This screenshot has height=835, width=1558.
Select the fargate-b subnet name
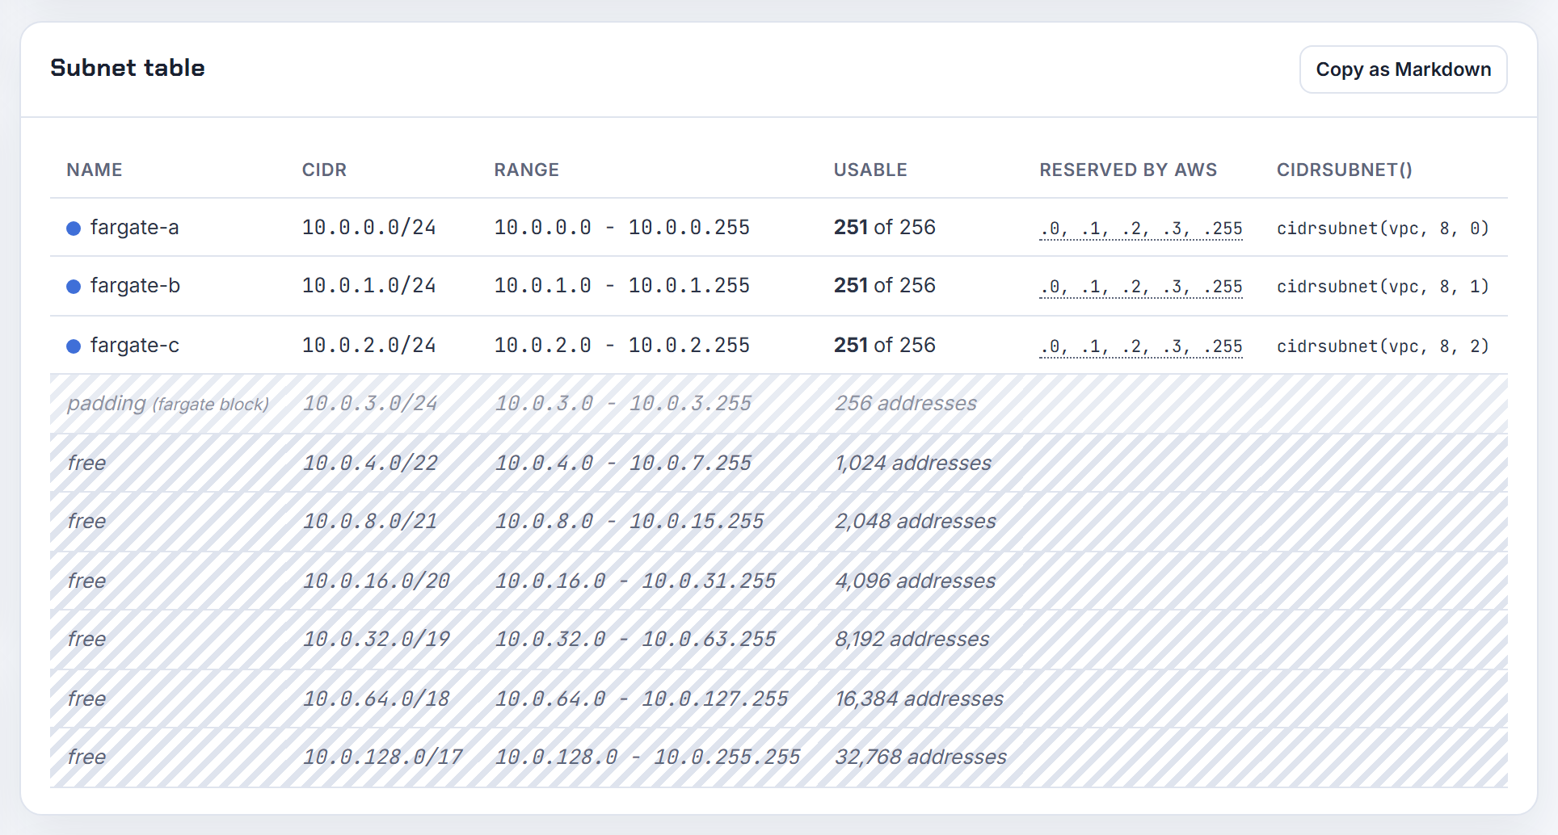click(x=135, y=286)
